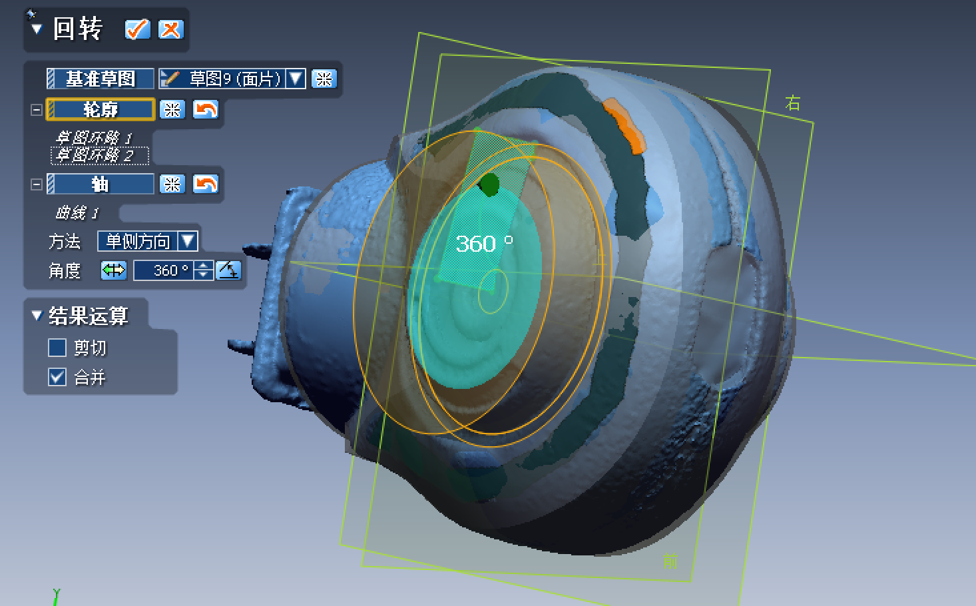976x606 pixels.
Task: Click the undo arrow icon next to 轮廓
Action: [x=206, y=109]
